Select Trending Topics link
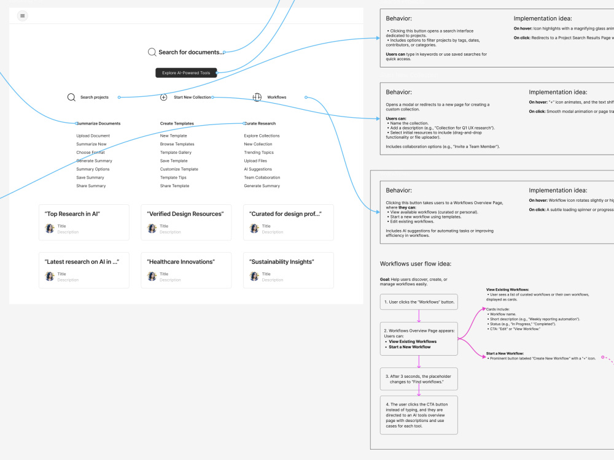Viewport: 614px width, 460px height. (x=259, y=153)
